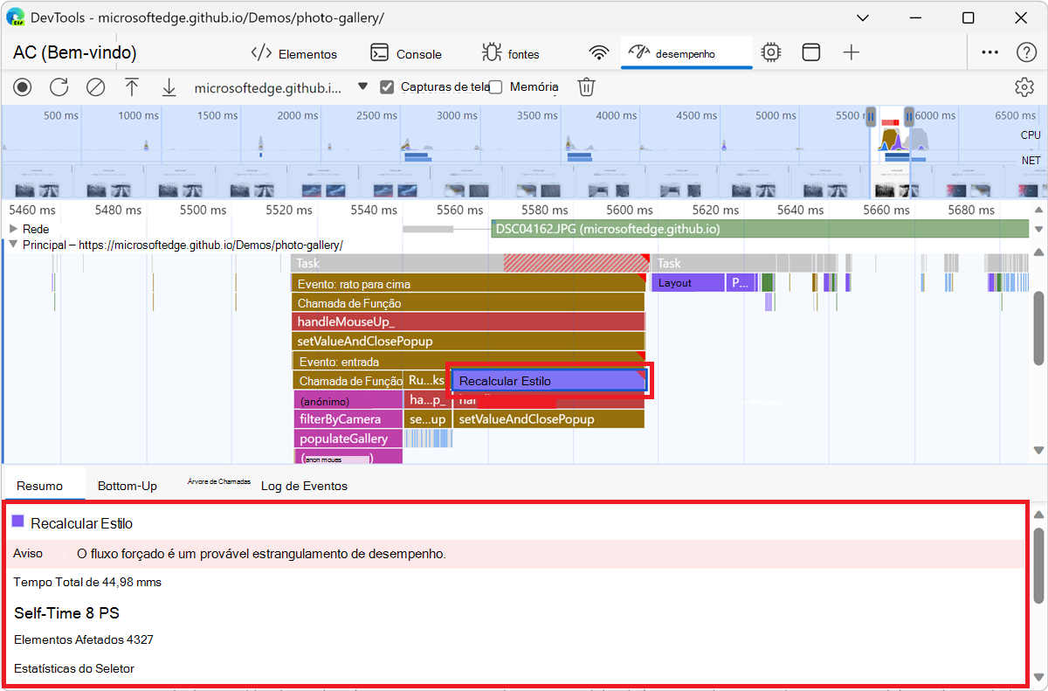The width and height of the screenshot is (1048, 691).
Task: Click the reload and record icon
Action: coord(59,87)
